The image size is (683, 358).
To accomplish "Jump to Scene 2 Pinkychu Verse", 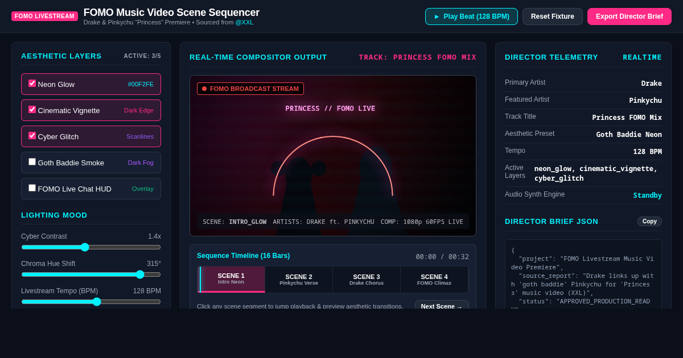I will click(299, 279).
